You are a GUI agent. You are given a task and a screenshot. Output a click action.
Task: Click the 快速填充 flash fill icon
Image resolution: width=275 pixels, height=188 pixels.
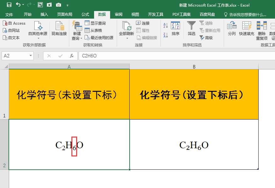[x=247, y=28]
